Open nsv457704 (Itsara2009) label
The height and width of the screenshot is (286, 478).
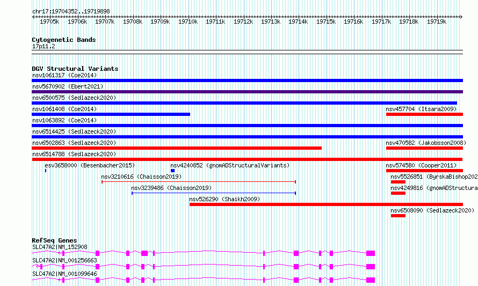421,109
